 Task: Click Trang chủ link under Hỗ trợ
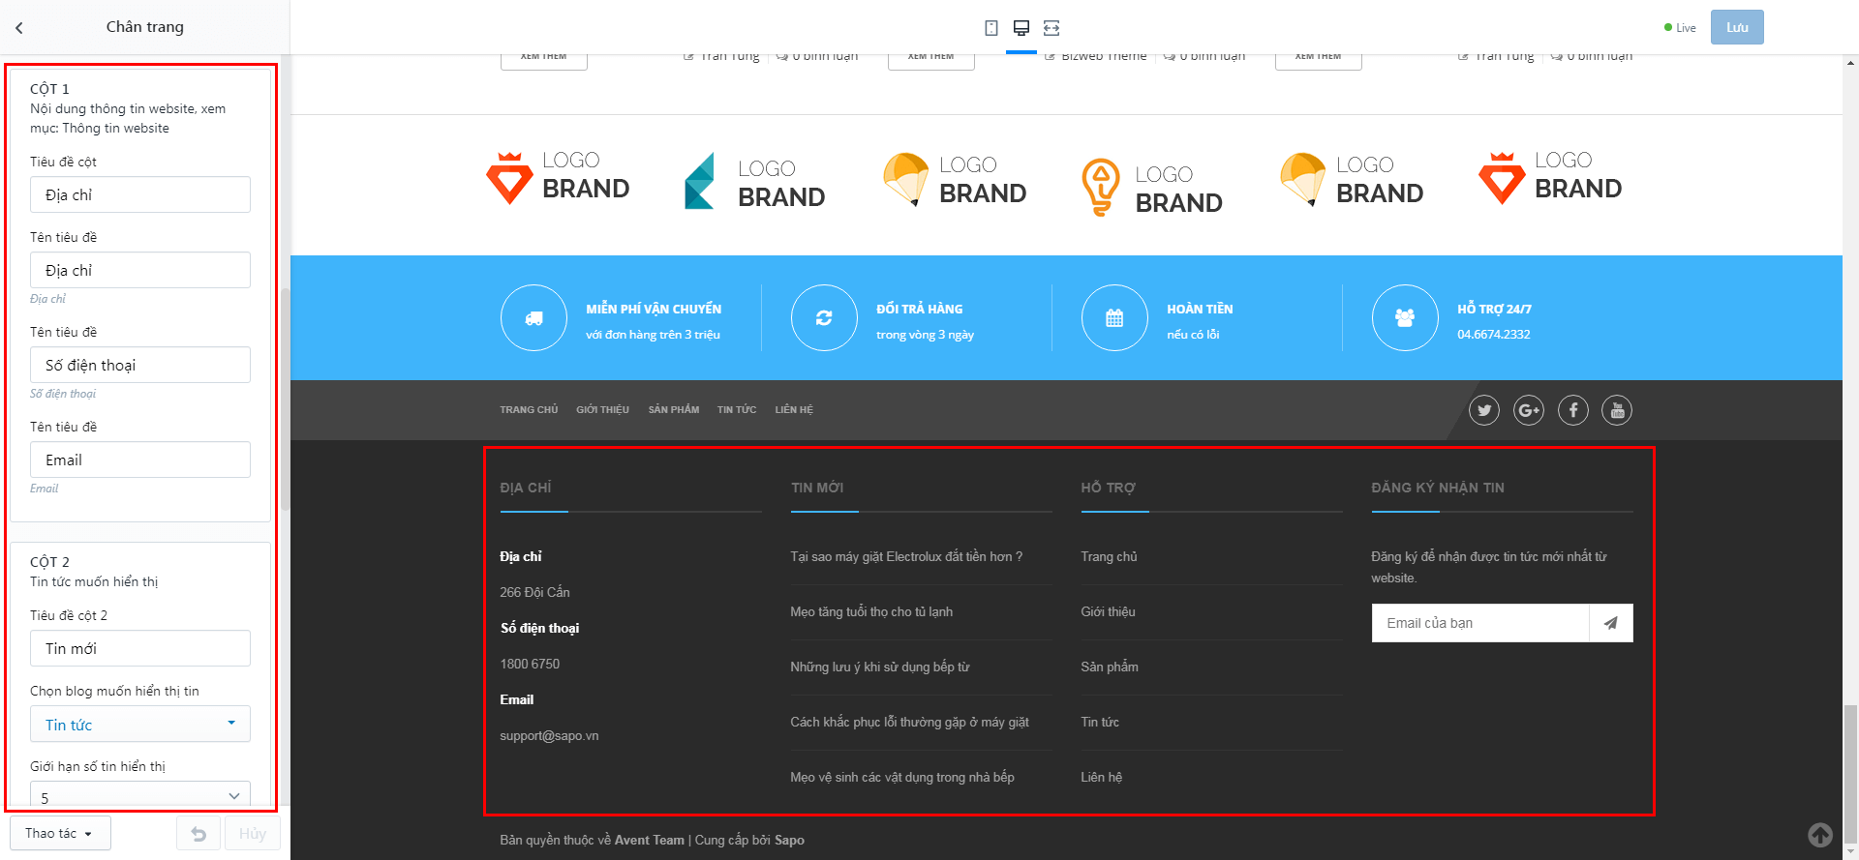click(1109, 556)
